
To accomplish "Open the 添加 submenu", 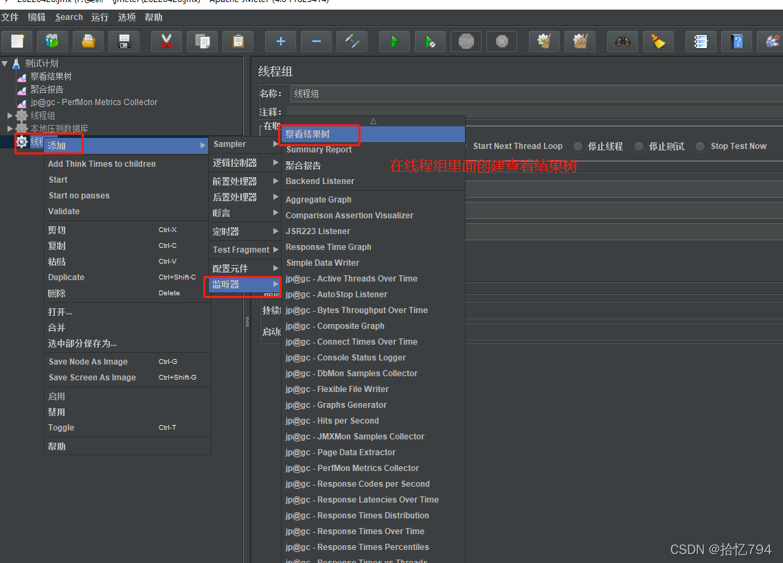I will 126,146.
